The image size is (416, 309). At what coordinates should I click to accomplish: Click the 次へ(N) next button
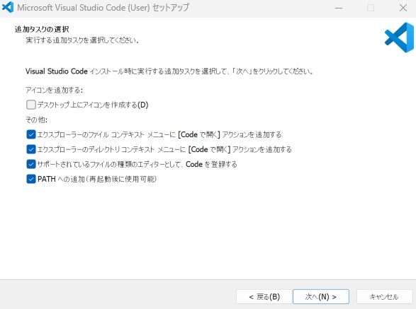click(321, 297)
